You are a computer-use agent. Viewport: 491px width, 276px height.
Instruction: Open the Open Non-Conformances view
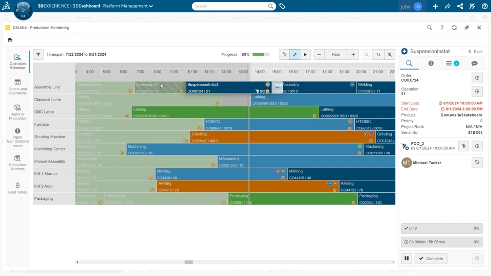point(17,137)
